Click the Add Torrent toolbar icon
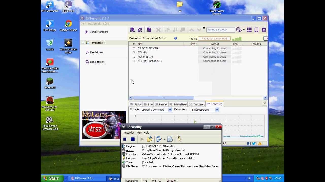Image resolution: width=325 pixels, height=182 pixels. 132,30
